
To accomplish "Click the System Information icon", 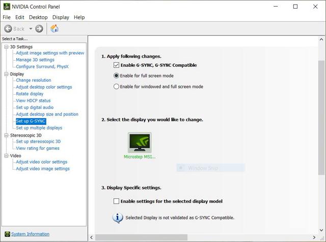I will click(7, 234).
